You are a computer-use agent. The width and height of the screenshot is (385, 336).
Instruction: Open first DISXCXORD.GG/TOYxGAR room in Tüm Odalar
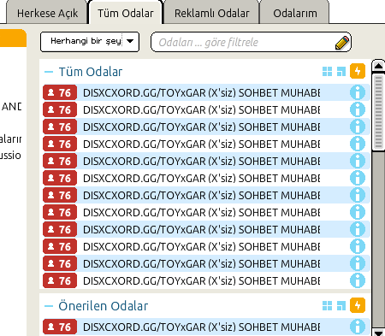click(x=206, y=92)
